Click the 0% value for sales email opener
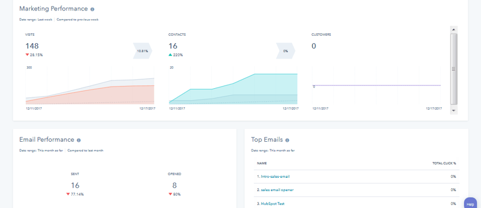 click(454, 190)
